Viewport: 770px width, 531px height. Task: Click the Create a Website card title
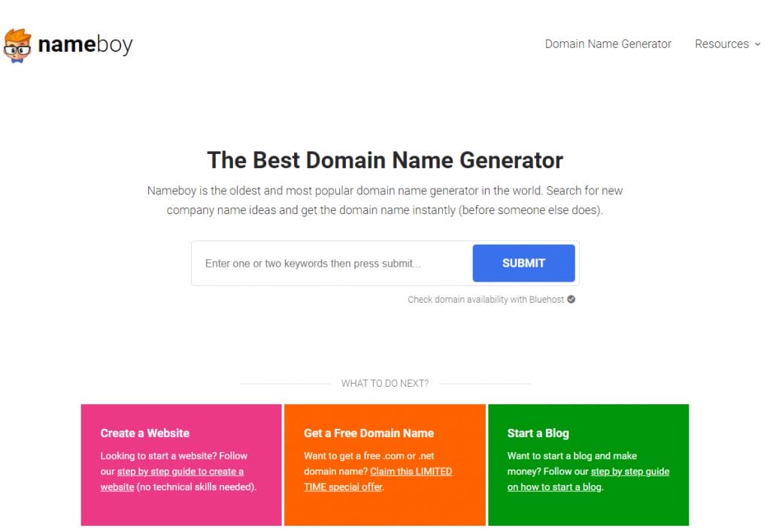pos(145,433)
